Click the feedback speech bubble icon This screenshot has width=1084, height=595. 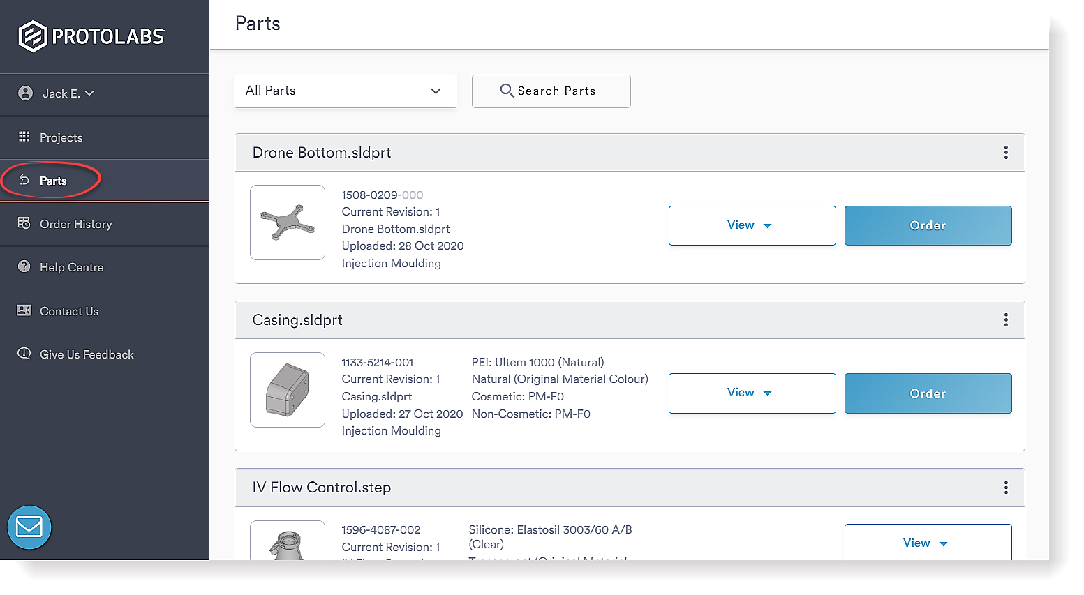tap(24, 354)
